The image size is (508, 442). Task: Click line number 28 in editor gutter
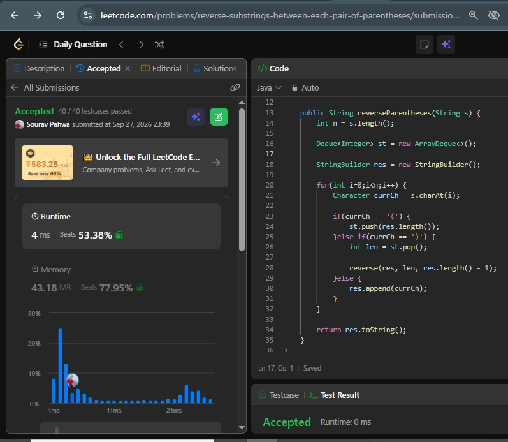(x=269, y=268)
